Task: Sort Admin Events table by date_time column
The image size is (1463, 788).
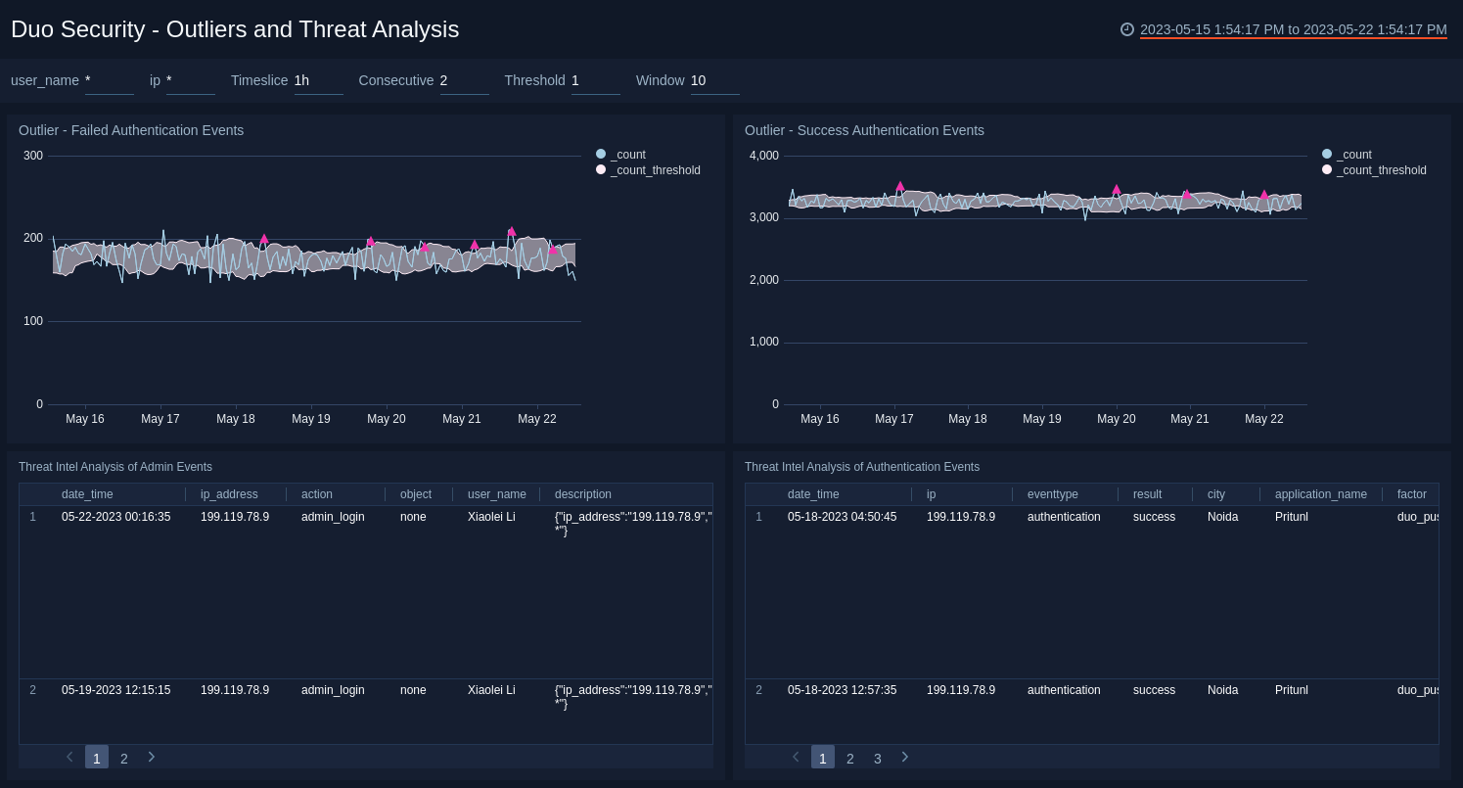Action: coord(87,494)
